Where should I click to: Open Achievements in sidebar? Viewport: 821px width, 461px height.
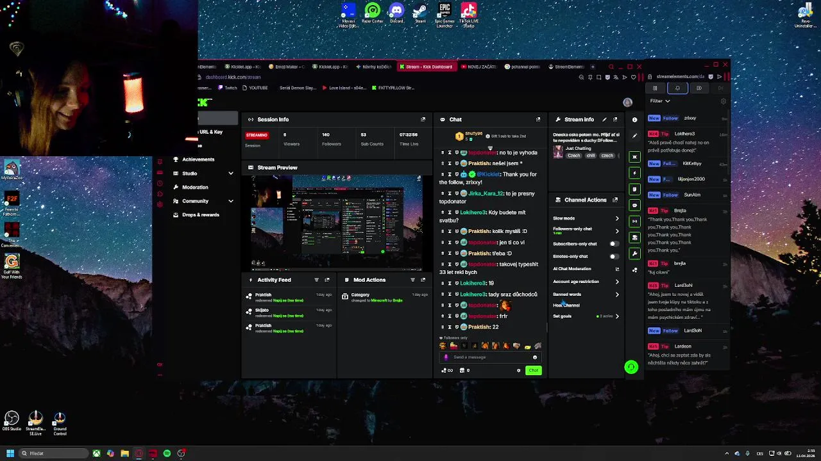pos(198,159)
